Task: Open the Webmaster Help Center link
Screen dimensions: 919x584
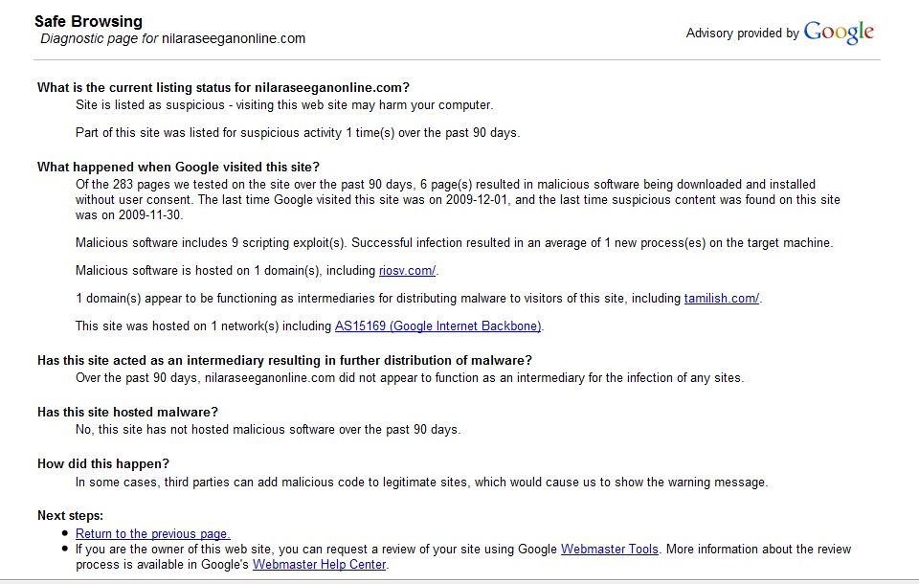Action: (x=319, y=565)
